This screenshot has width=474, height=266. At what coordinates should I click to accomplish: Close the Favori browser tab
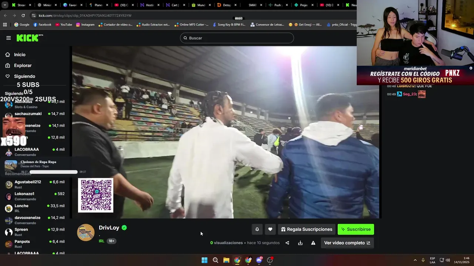coord(81,5)
